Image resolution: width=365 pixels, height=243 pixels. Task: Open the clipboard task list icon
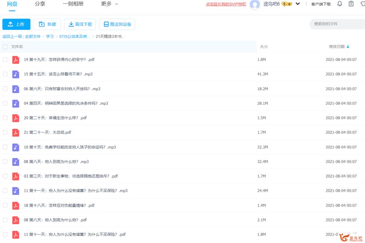(x=351, y=4)
